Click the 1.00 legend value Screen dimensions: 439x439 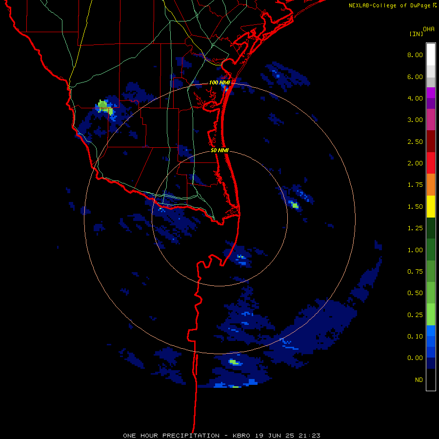click(415, 250)
